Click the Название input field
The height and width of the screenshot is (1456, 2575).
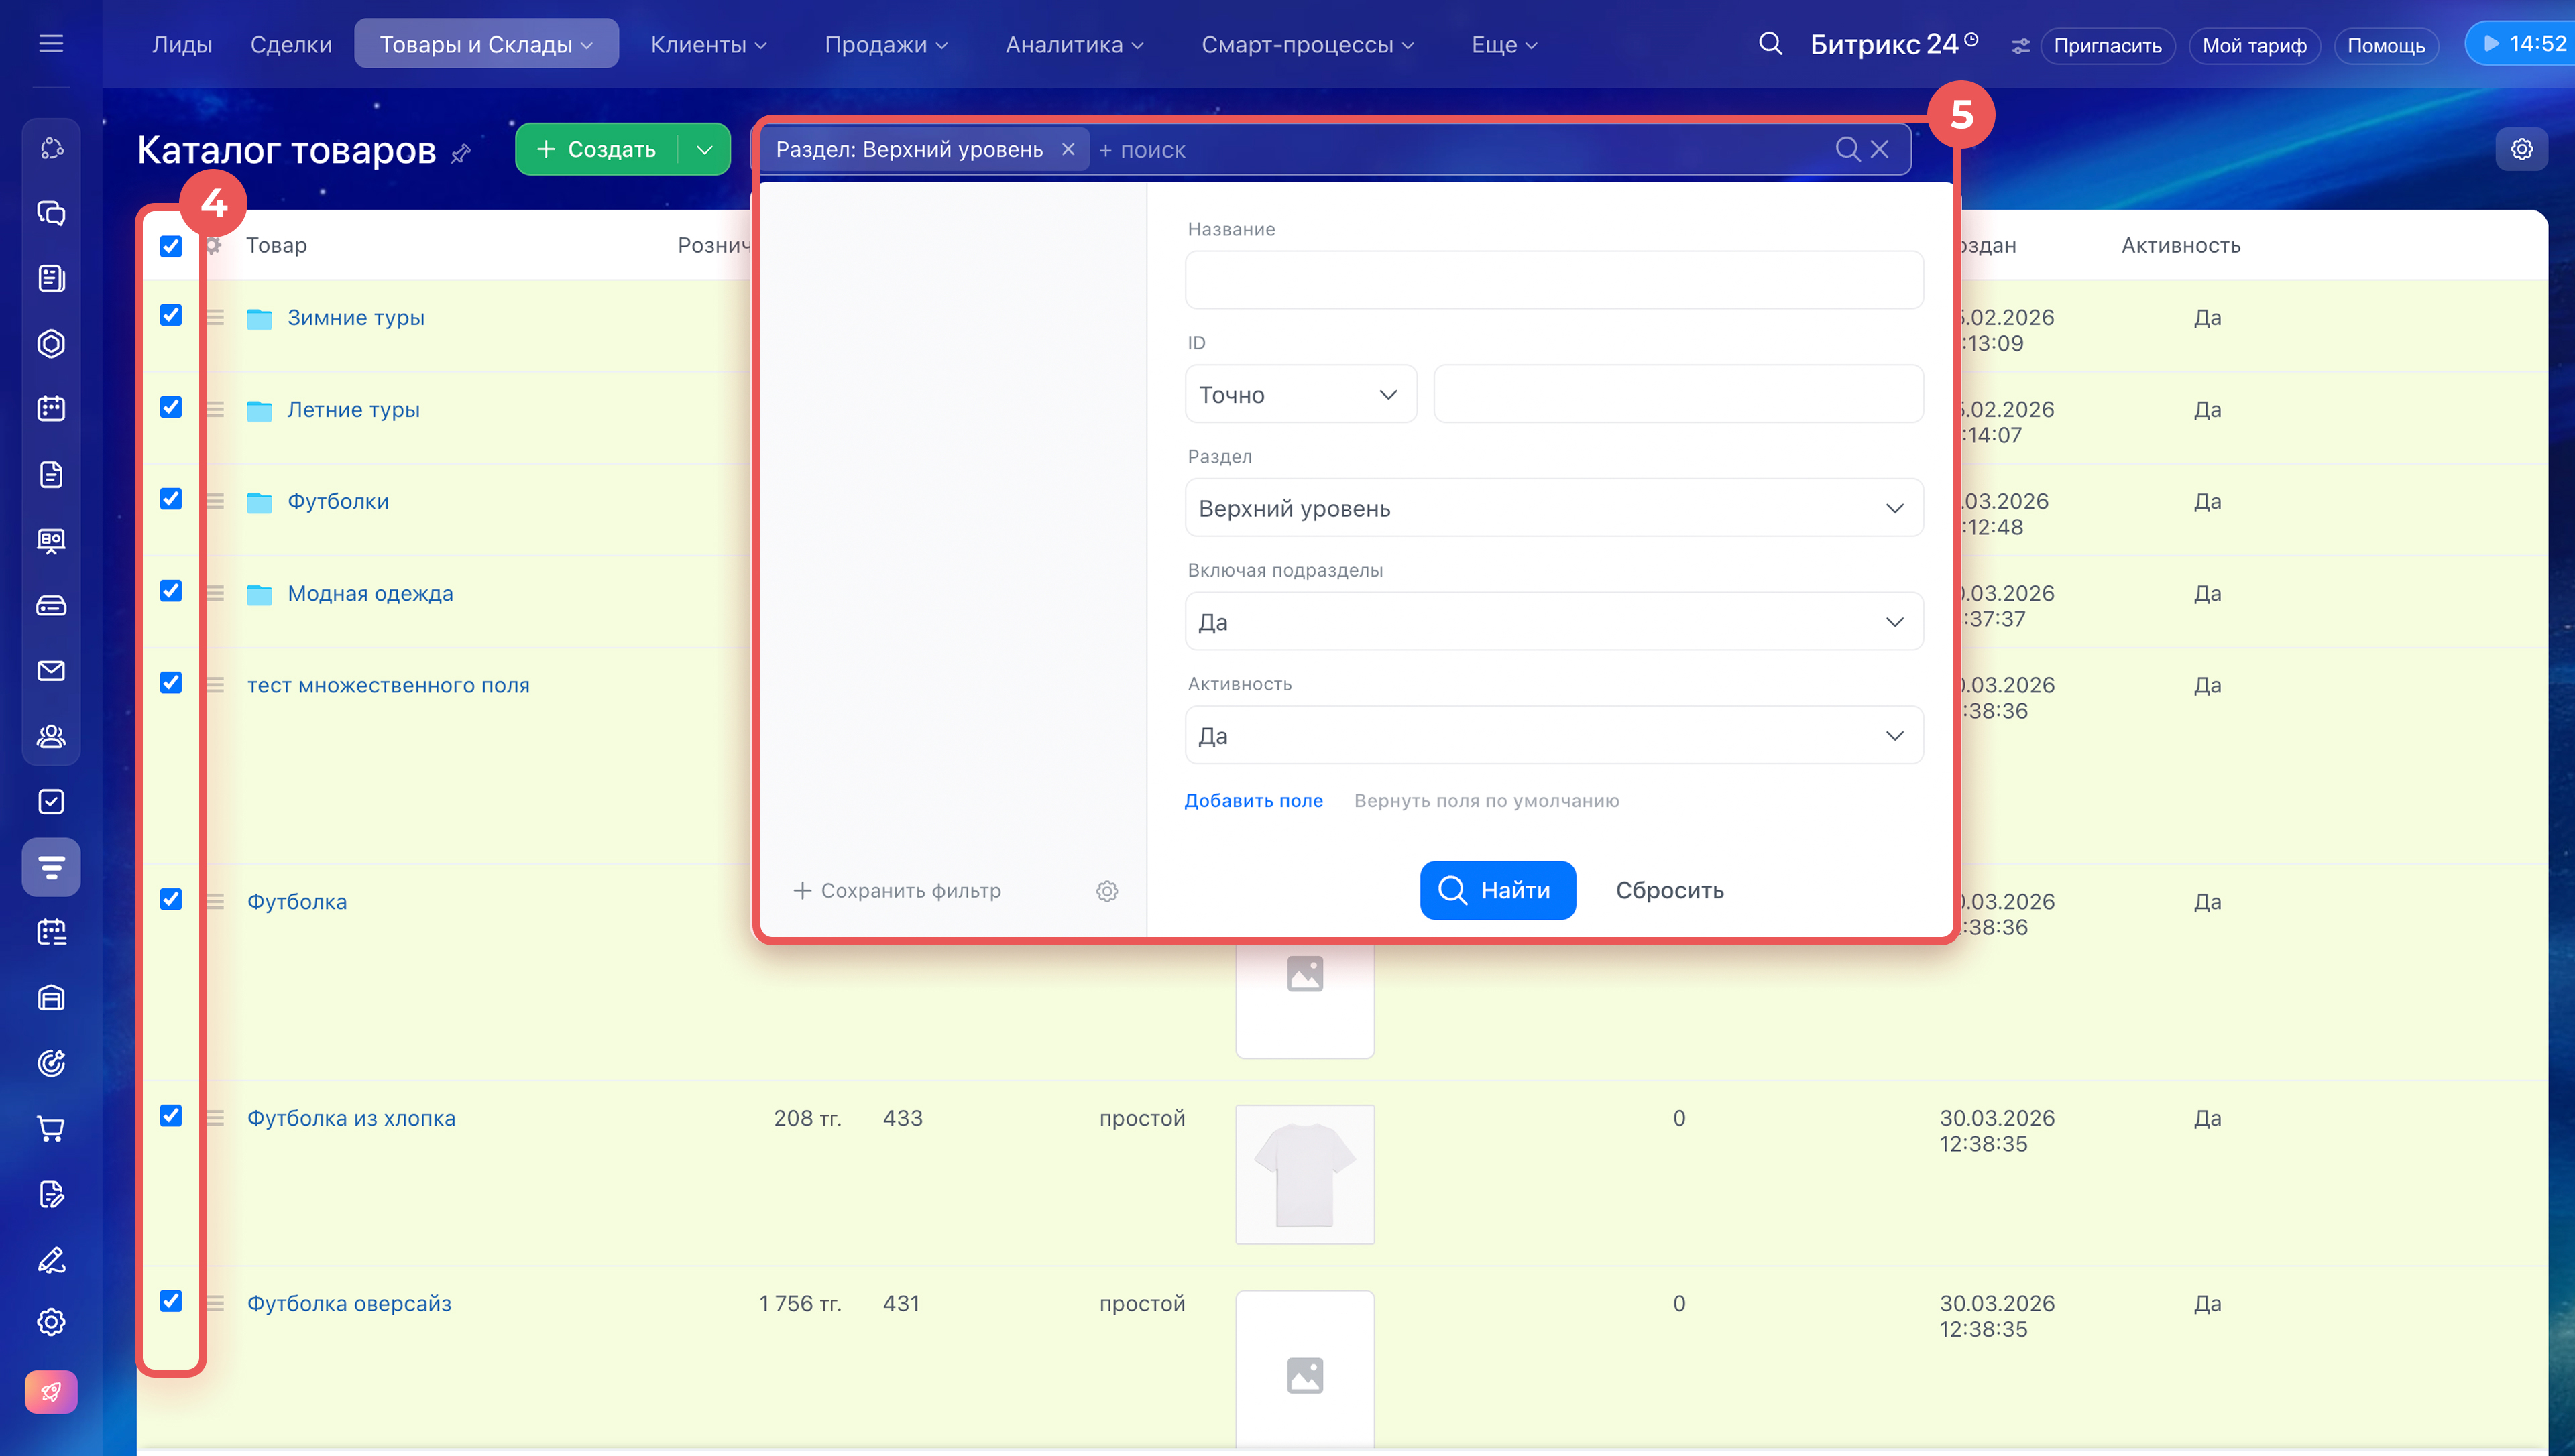click(1553, 280)
